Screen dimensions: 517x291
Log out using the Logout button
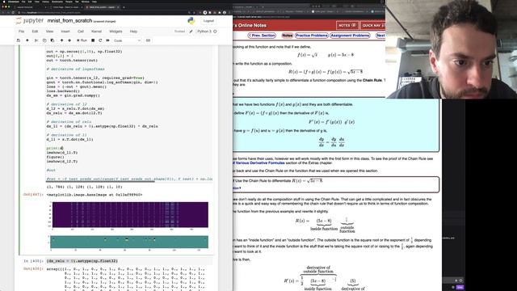(208, 21)
